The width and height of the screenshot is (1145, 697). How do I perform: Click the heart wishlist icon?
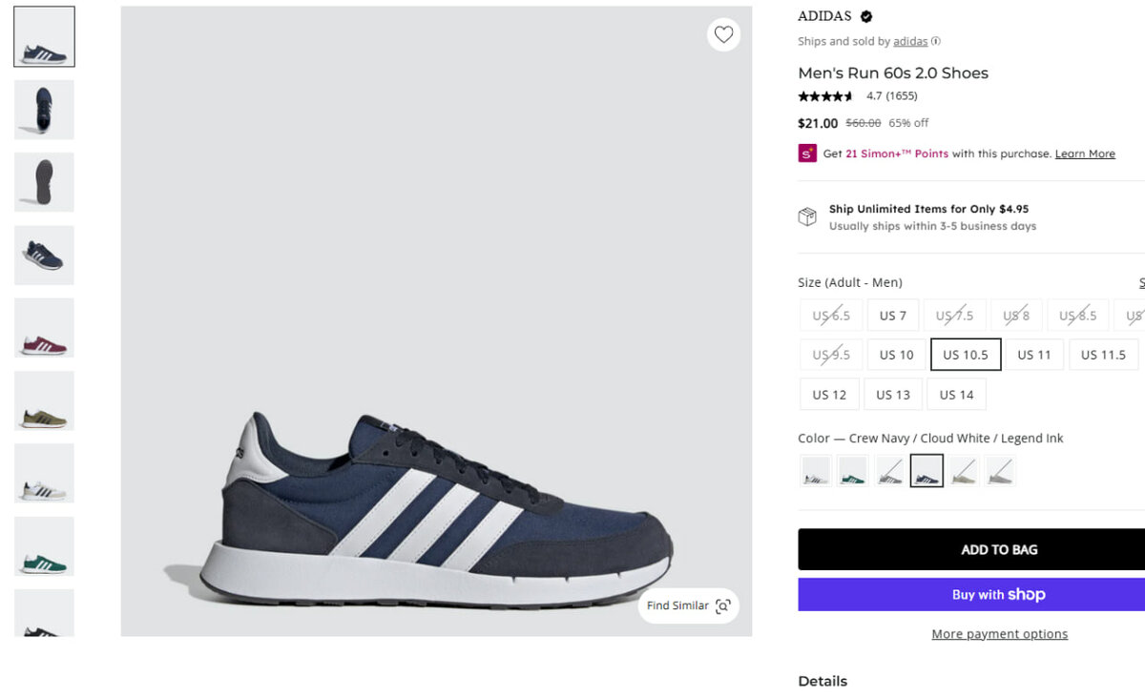tap(723, 35)
